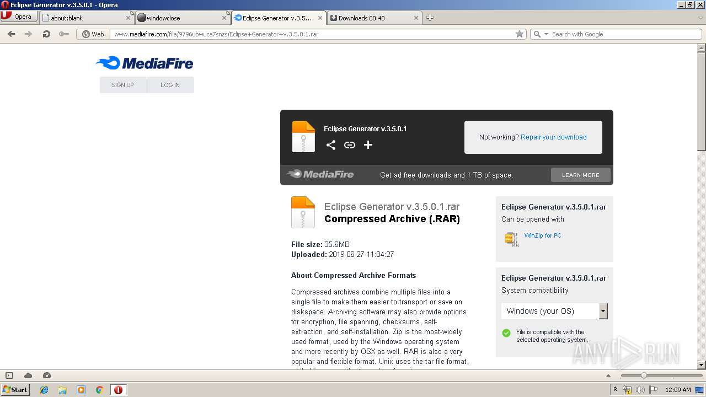Toggle the Opera panels button
Image resolution: width=706 pixels, height=397 pixels.
coord(9,375)
